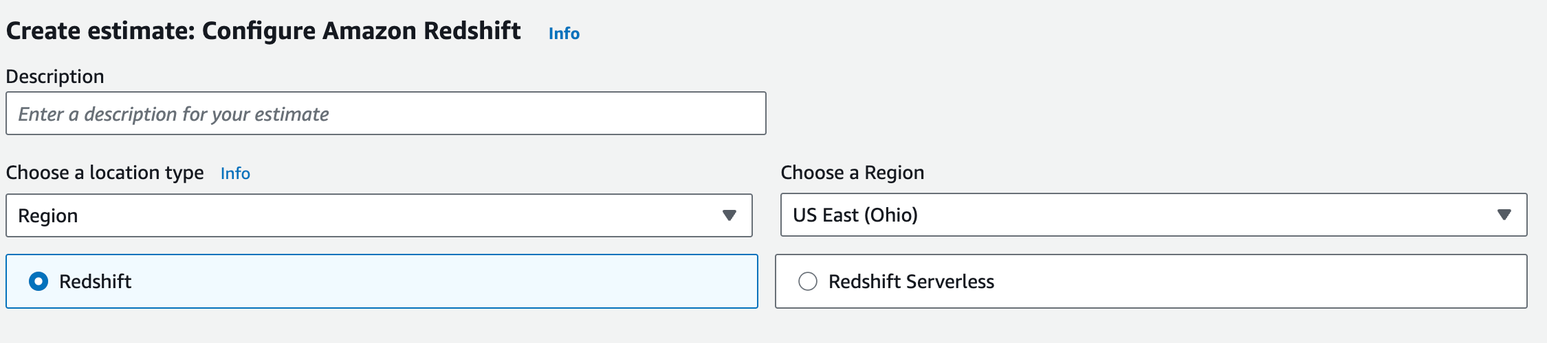Click the Redshift Serverless label text
Image resolution: width=1547 pixels, height=343 pixels.
coord(911,281)
